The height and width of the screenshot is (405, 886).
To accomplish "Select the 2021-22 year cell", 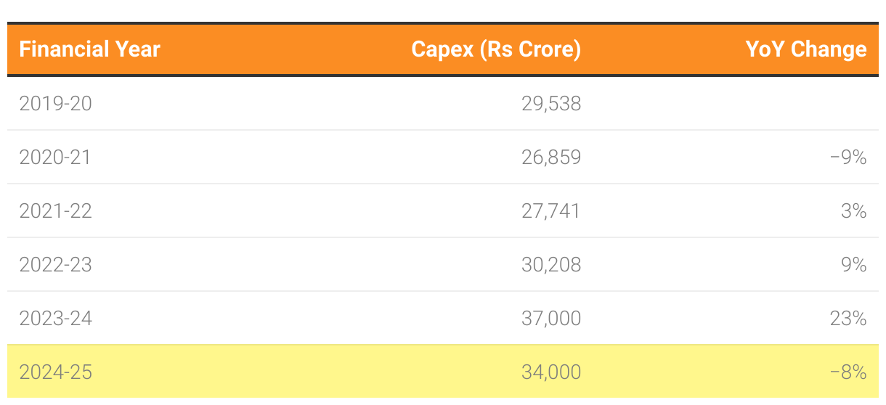I will point(56,211).
